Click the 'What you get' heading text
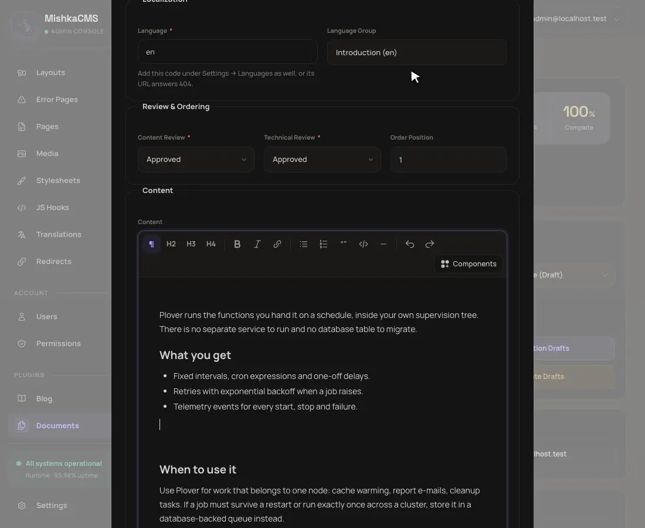The height and width of the screenshot is (528, 645). click(195, 355)
